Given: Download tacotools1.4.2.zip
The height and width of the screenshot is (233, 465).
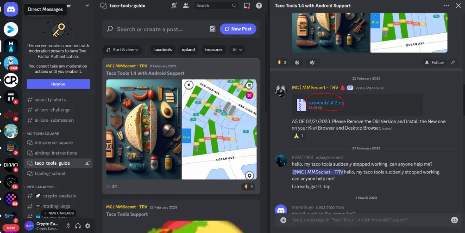Looking at the screenshot, I should [326, 103].
